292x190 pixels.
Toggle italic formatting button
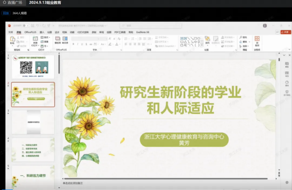pos(78,44)
